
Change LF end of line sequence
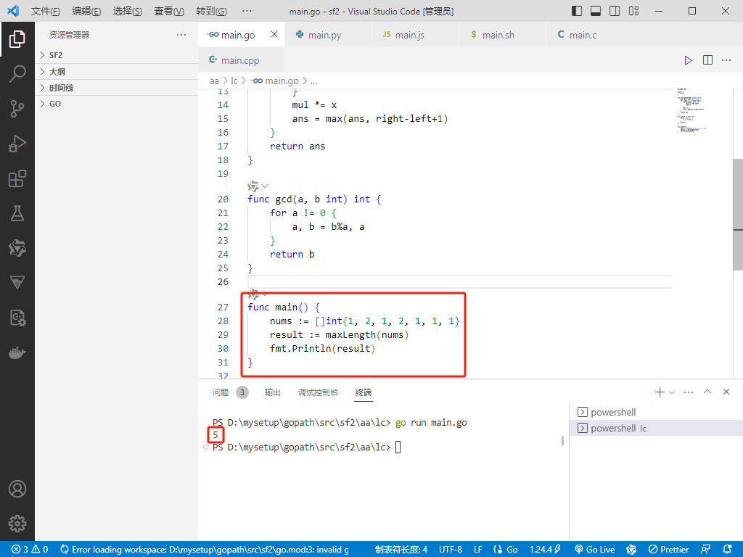[x=478, y=550]
